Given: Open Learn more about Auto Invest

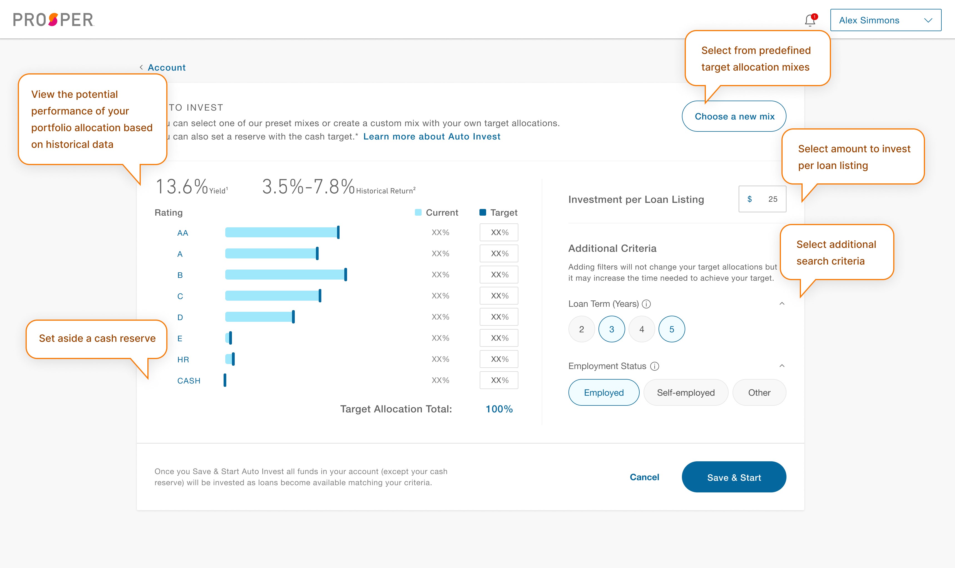Looking at the screenshot, I should coord(432,136).
